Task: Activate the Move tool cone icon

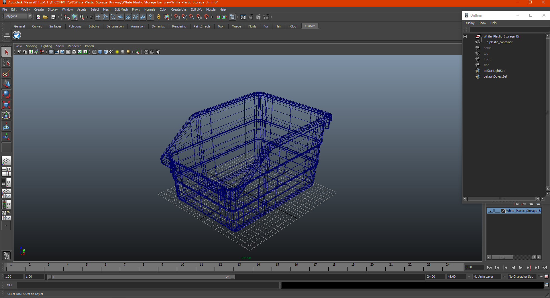Action: (x=6, y=84)
